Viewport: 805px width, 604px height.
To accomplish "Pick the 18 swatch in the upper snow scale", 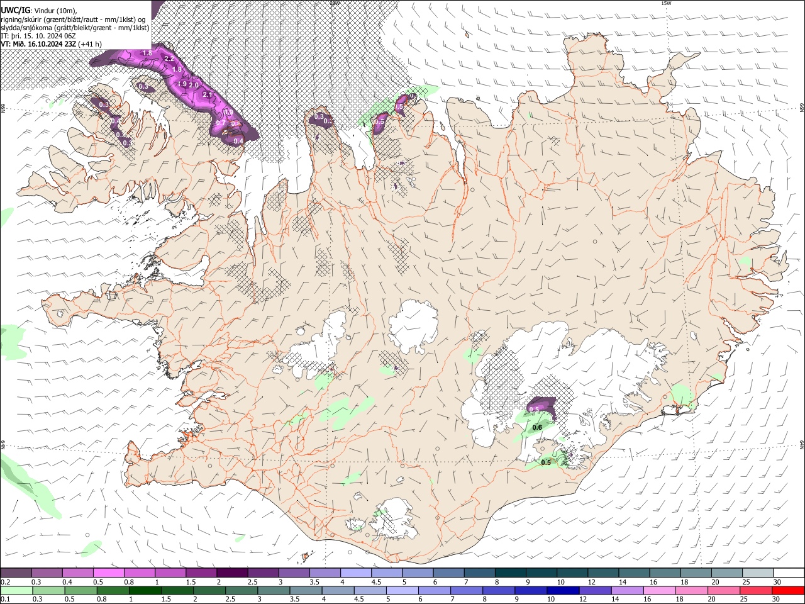I will click(x=696, y=573).
